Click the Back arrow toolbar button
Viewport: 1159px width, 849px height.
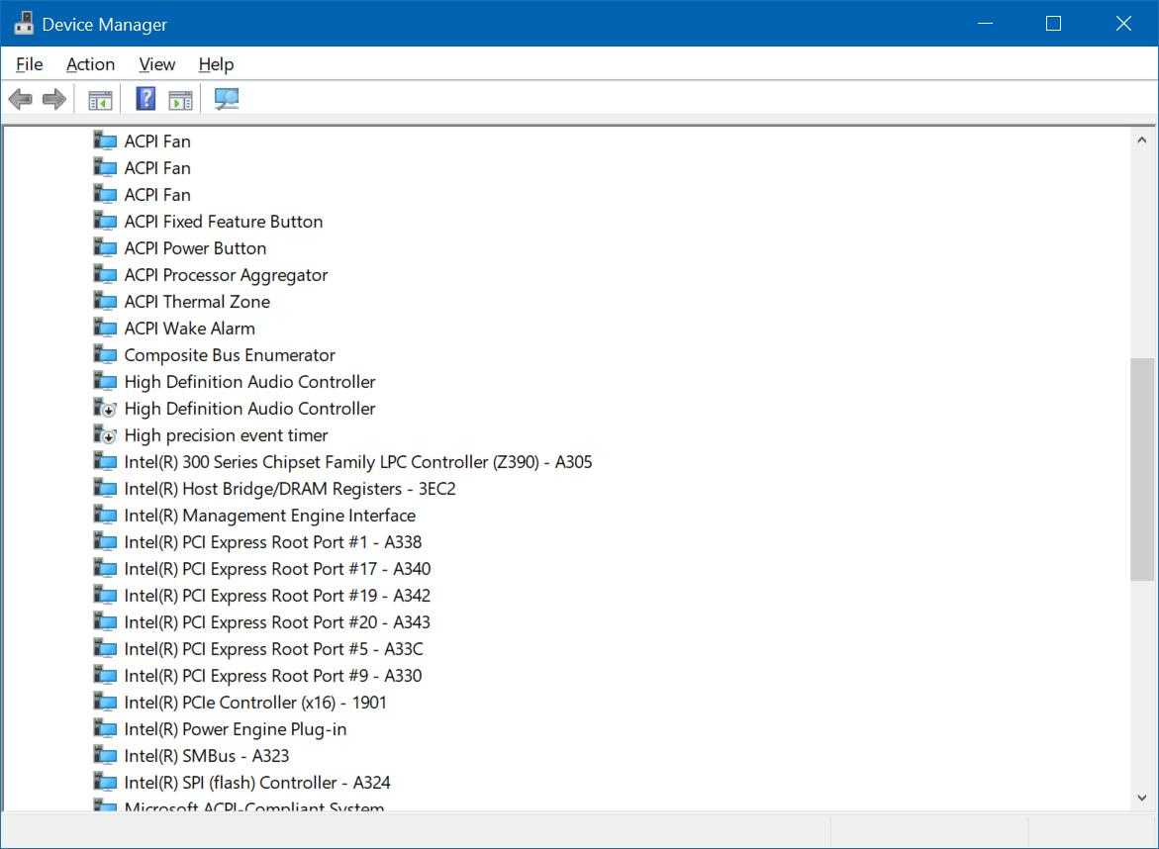click(20, 99)
